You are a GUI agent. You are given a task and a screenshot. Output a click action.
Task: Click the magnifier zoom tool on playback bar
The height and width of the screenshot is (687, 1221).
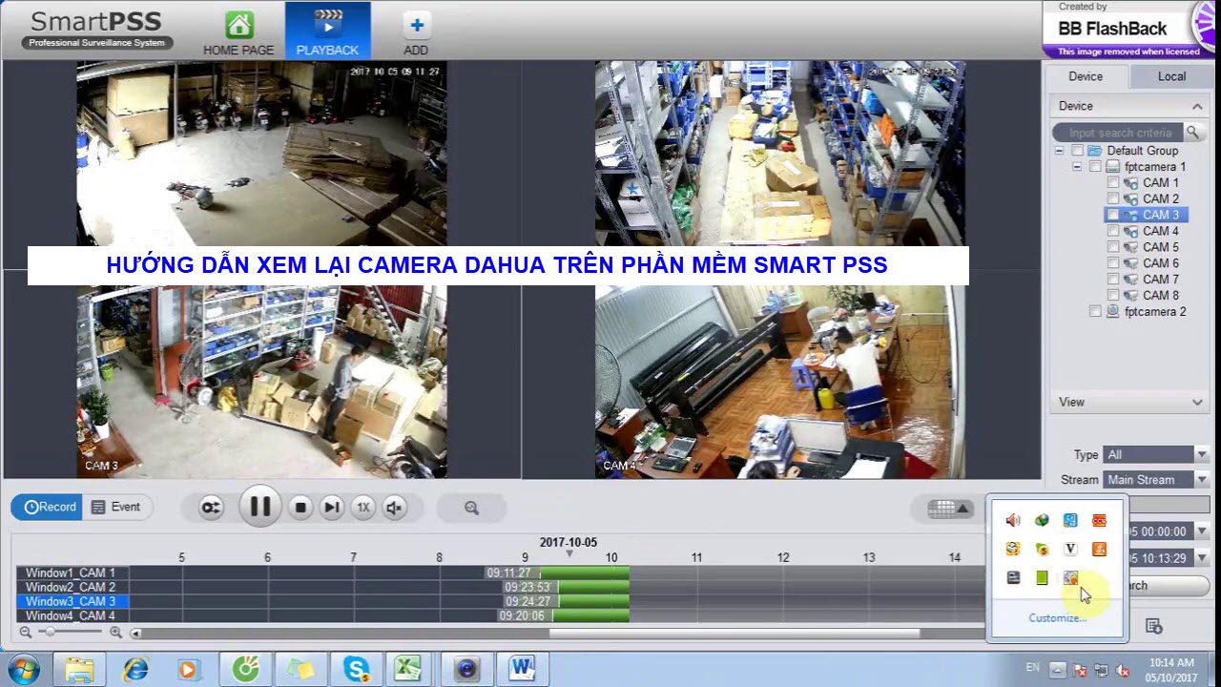(x=471, y=508)
